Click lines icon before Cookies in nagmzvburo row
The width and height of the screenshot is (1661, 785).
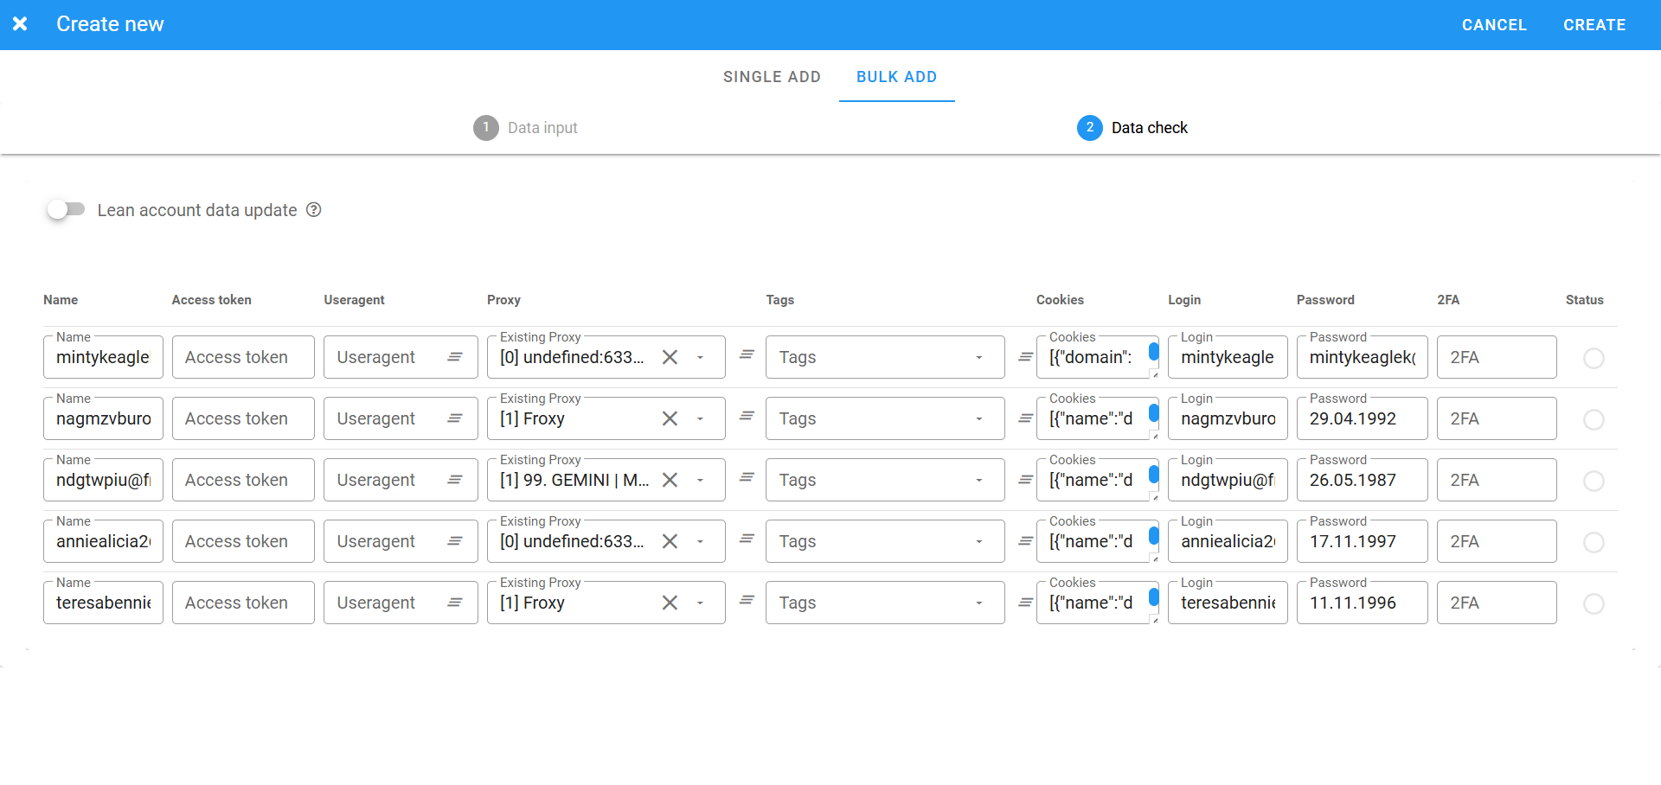1026,418
